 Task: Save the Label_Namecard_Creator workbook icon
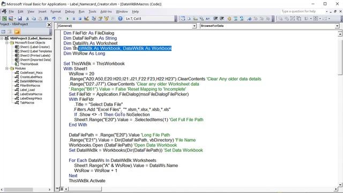point(20,19)
